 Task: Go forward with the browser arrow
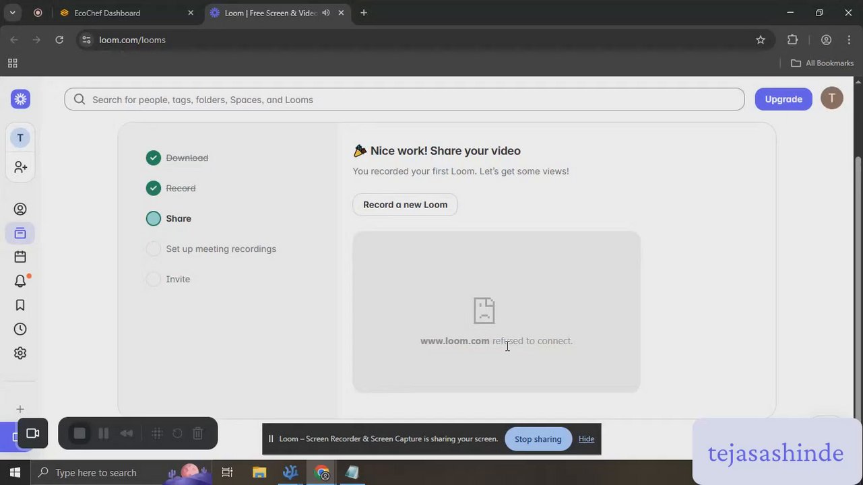tap(36, 40)
